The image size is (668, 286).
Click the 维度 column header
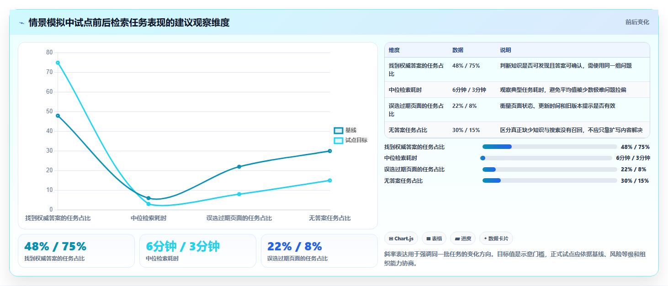pyautogui.click(x=394, y=50)
